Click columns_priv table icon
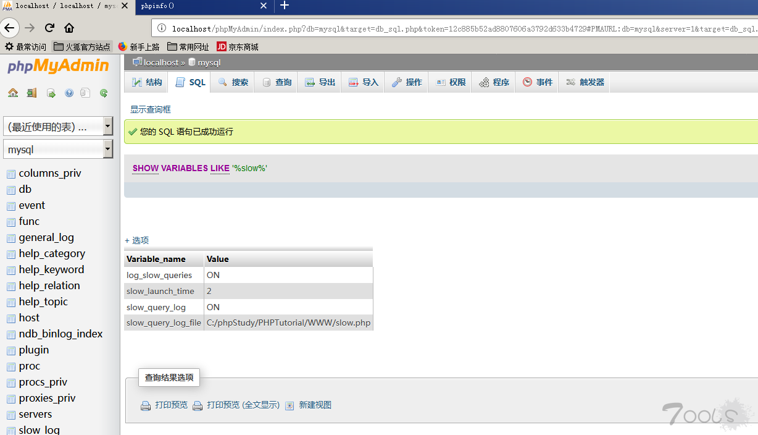This screenshot has height=435, width=758. (x=11, y=174)
